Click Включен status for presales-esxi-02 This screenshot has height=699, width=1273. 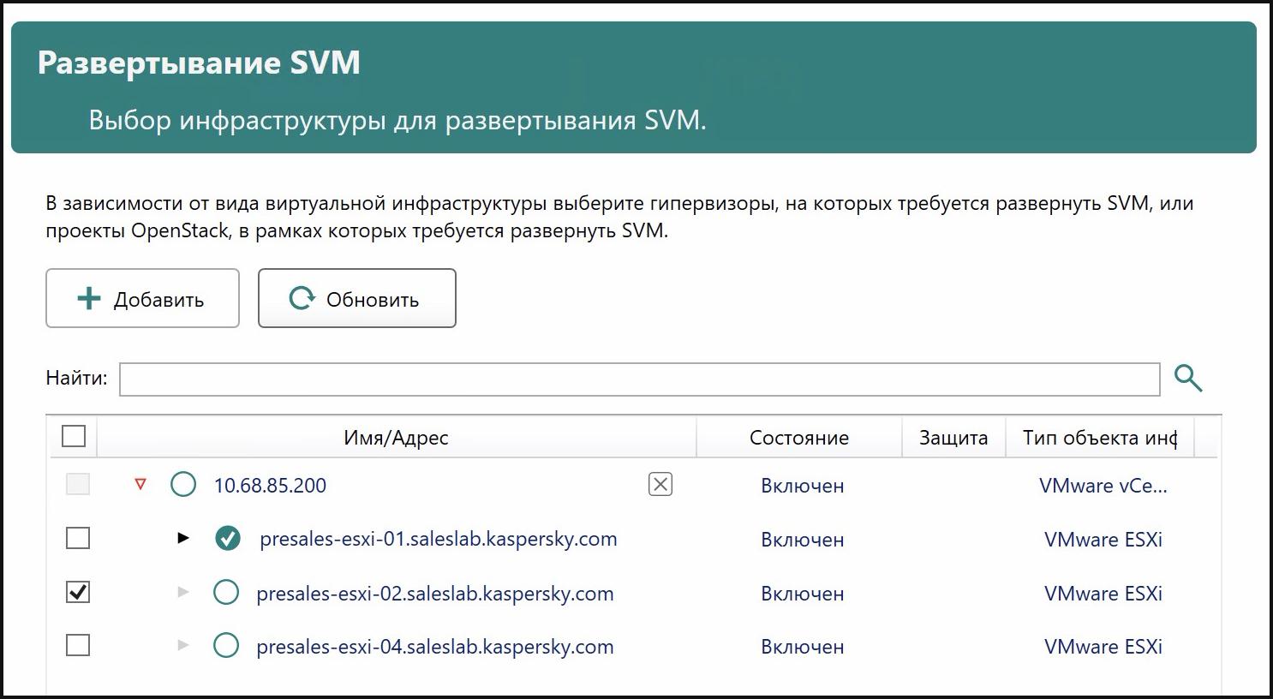coord(803,594)
